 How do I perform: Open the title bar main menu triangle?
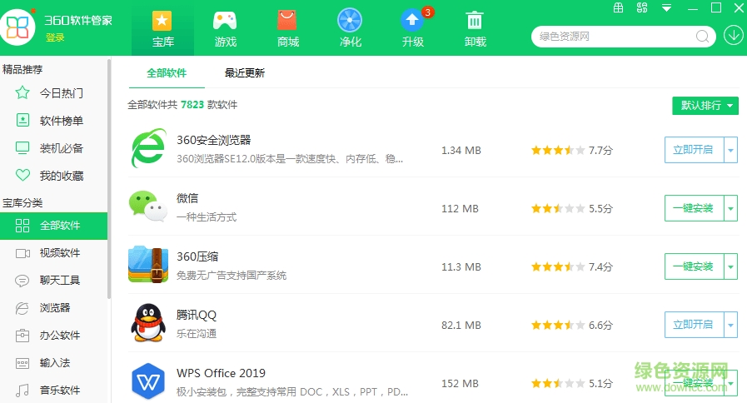click(666, 8)
